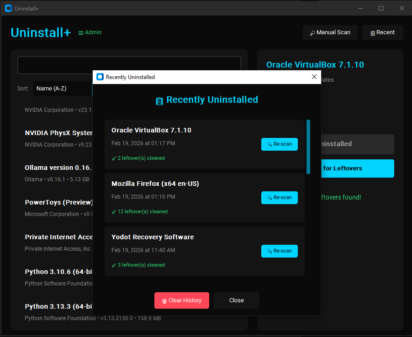
Task: Click 'Feb 19, 2026 at 11:40 AM' timestamp
Action: (x=143, y=250)
